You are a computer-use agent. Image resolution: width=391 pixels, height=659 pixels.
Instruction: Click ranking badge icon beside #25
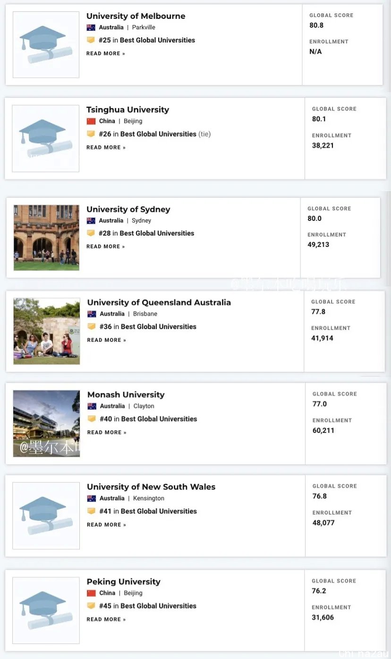click(x=91, y=40)
